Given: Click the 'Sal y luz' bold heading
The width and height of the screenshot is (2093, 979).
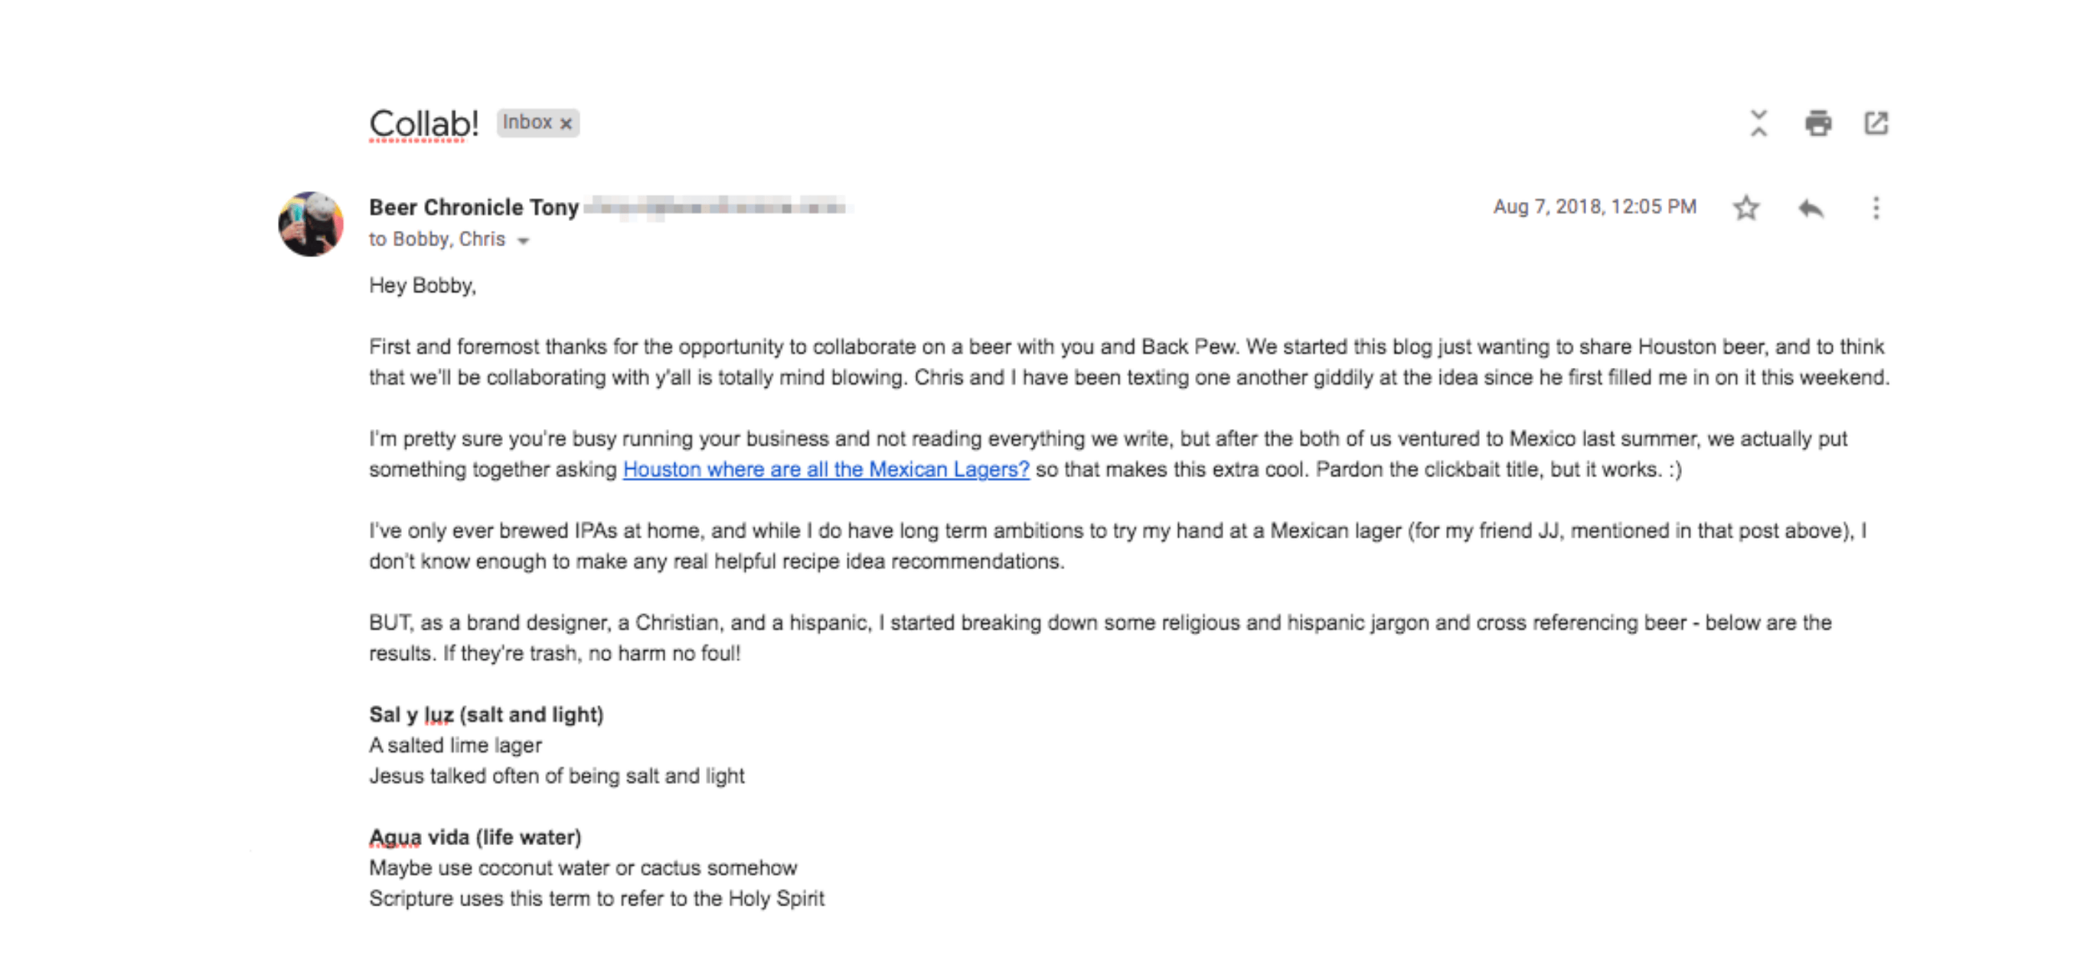Looking at the screenshot, I should click(x=486, y=714).
